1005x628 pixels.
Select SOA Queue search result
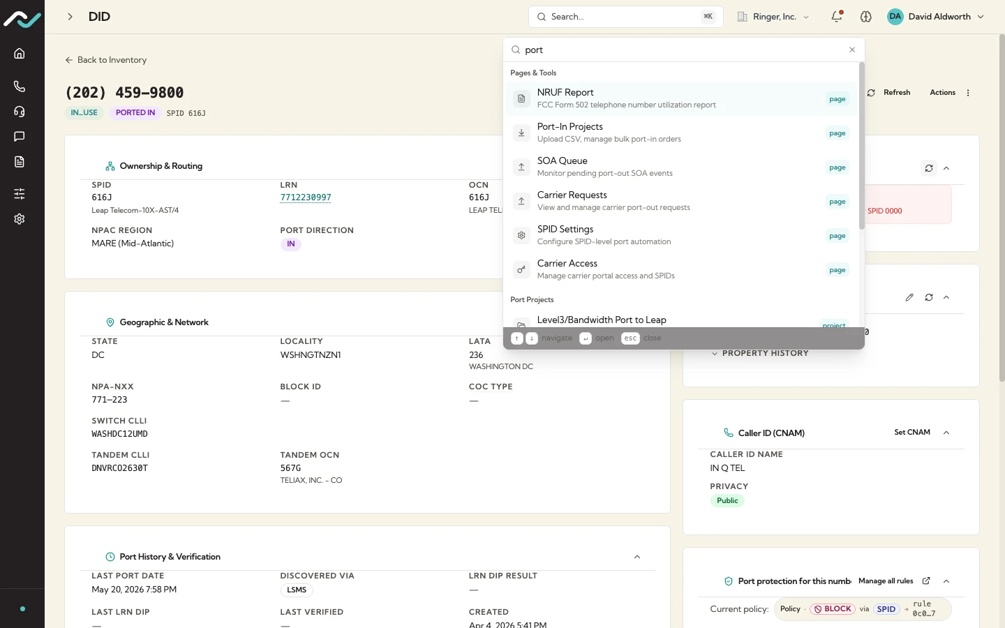coord(681,167)
